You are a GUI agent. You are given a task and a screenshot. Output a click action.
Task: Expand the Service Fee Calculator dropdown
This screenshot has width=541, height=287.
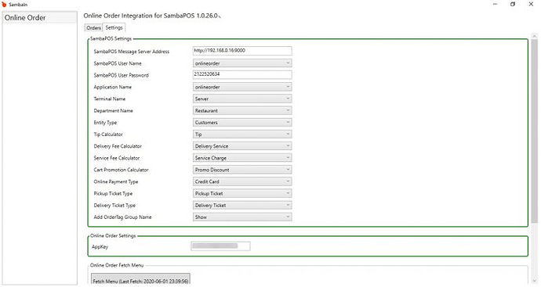click(242, 158)
